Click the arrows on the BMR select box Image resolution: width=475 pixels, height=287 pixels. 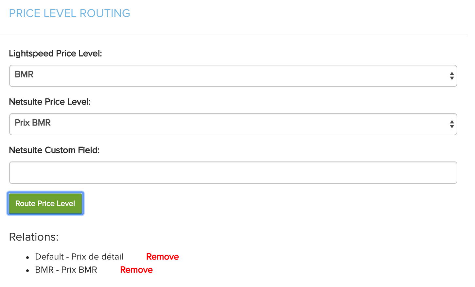pos(451,76)
